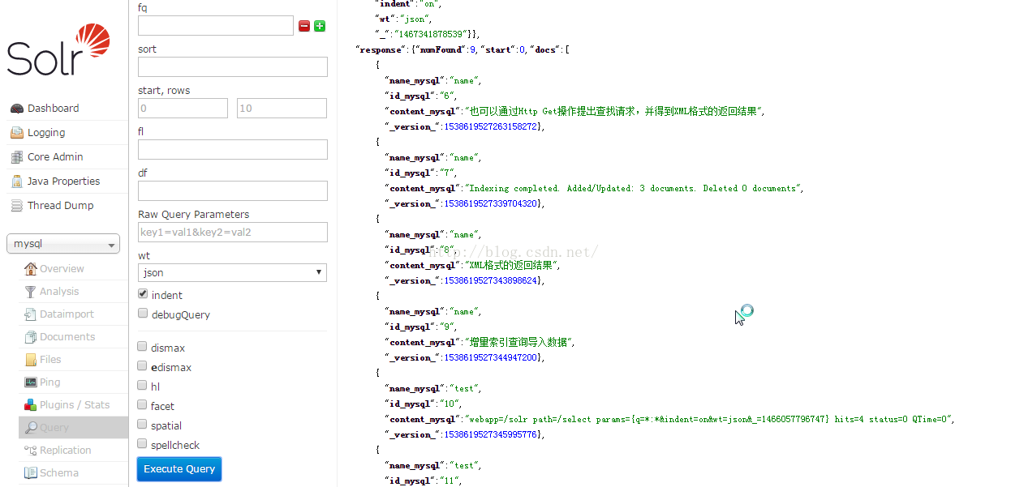Open the Ping section
Screen dimensions: 1011x487
(49, 382)
